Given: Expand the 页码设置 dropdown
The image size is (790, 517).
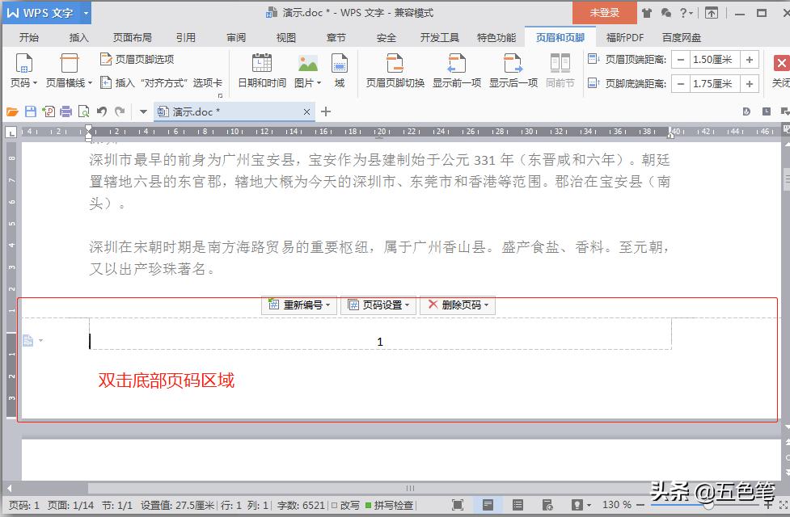Looking at the screenshot, I should pyautogui.click(x=379, y=305).
